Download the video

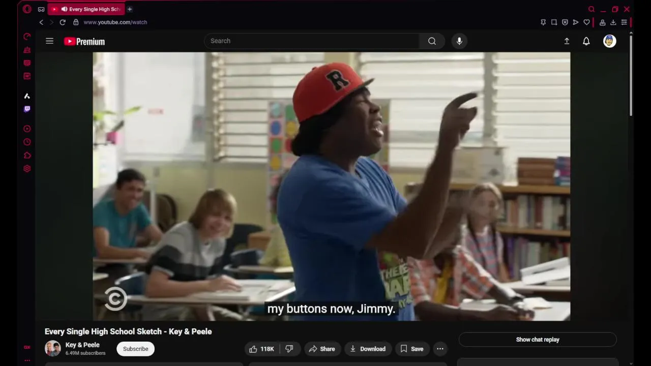[x=368, y=349]
